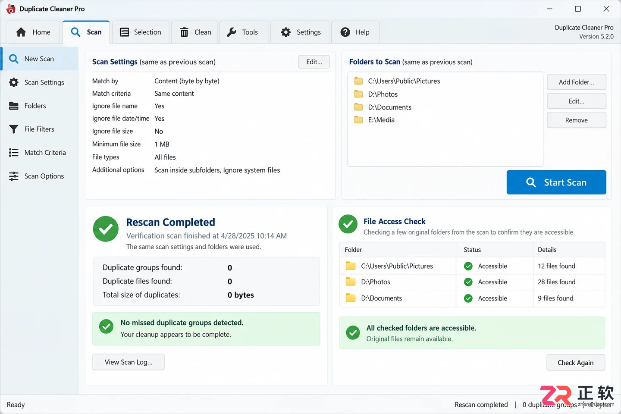This screenshot has height=414, width=621.
Task: Click the folder icon in D:\Documents access row
Action: click(x=351, y=298)
